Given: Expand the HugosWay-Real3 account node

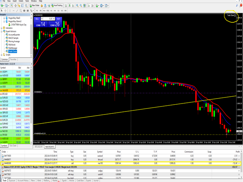Looking at the screenshot, I should point(4,18).
